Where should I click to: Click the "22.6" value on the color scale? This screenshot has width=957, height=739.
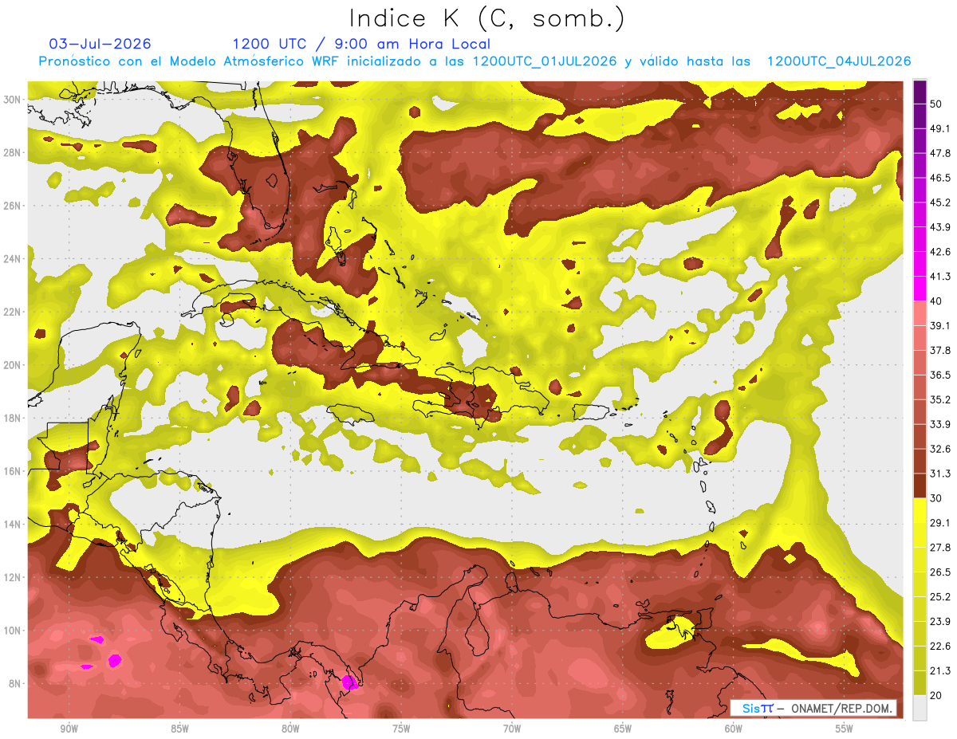[x=941, y=646]
